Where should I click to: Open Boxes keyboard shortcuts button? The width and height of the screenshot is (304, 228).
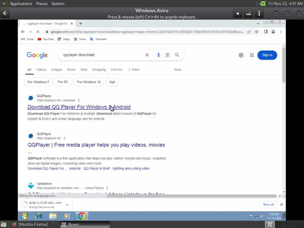pyautogui.click(x=248, y=13)
